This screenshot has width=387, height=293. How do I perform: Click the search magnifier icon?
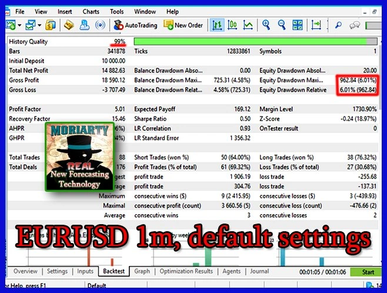pyautogui.click(x=338, y=25)
